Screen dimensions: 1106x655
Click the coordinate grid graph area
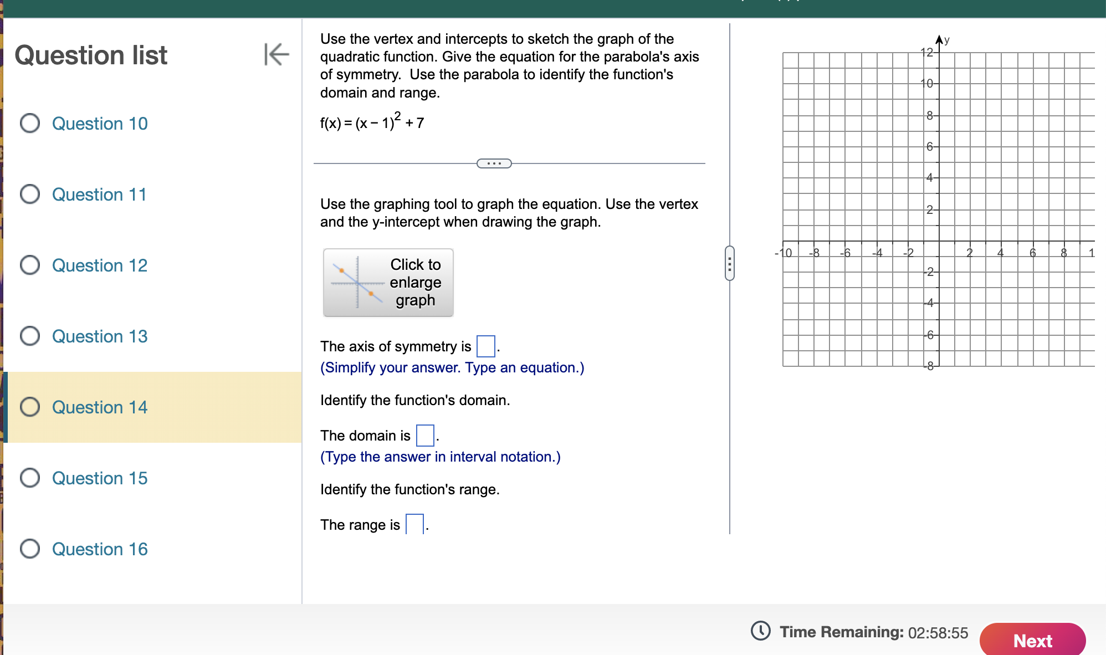click(938, 209)
